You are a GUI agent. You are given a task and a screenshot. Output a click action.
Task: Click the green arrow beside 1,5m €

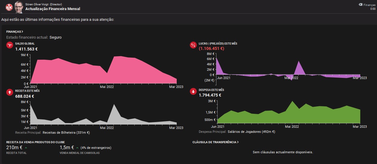[77, 148]
